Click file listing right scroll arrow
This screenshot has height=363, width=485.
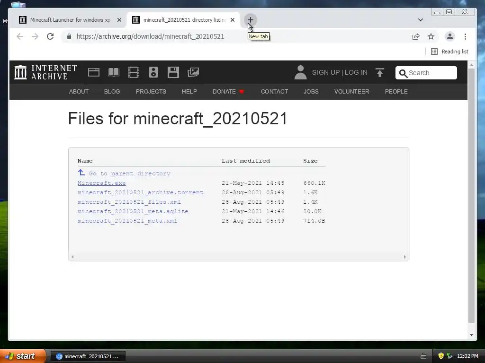point(405,257)
